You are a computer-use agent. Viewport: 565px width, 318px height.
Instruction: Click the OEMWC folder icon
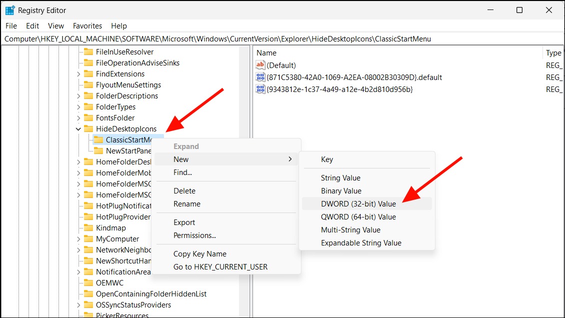click(88, 282)
